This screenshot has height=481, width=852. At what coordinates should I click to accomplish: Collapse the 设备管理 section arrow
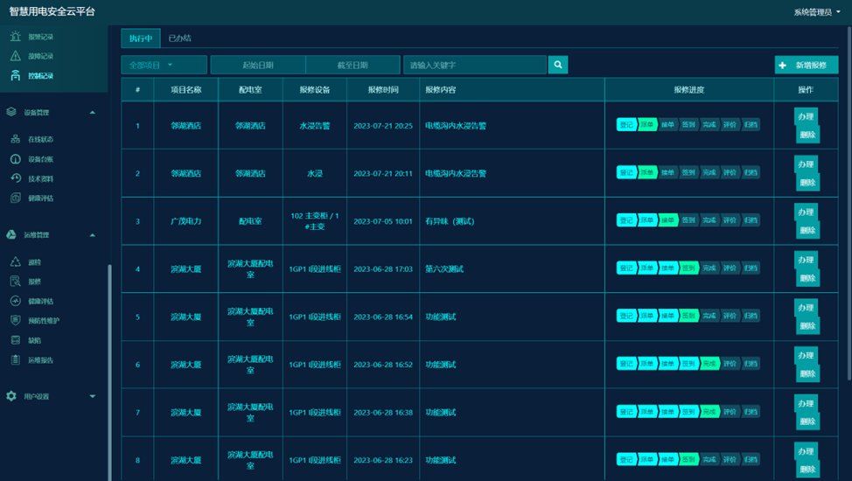tap(93, 113)
